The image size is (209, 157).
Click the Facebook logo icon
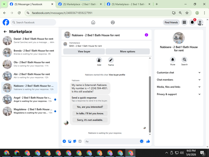(6, 22)
